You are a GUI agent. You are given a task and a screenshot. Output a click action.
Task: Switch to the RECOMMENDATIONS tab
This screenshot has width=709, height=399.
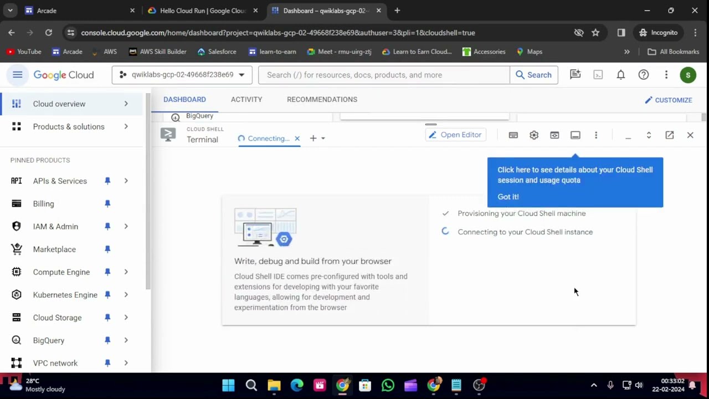click(x=322, y=99)
